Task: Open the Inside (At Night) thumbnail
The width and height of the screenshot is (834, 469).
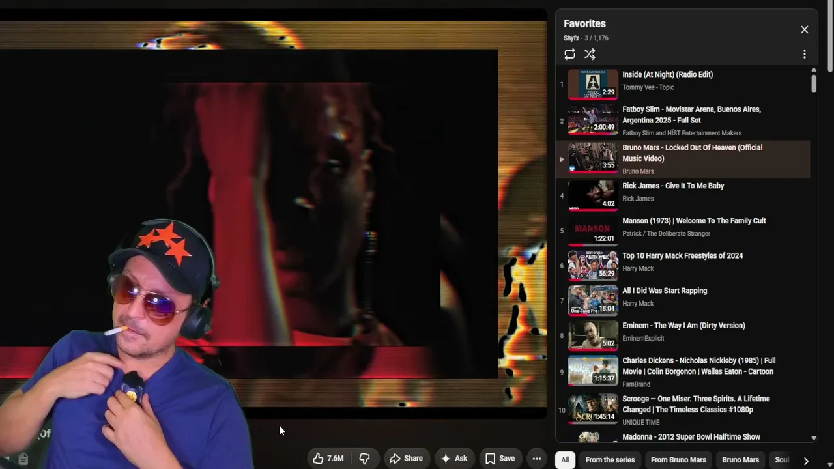Action: 593,85
